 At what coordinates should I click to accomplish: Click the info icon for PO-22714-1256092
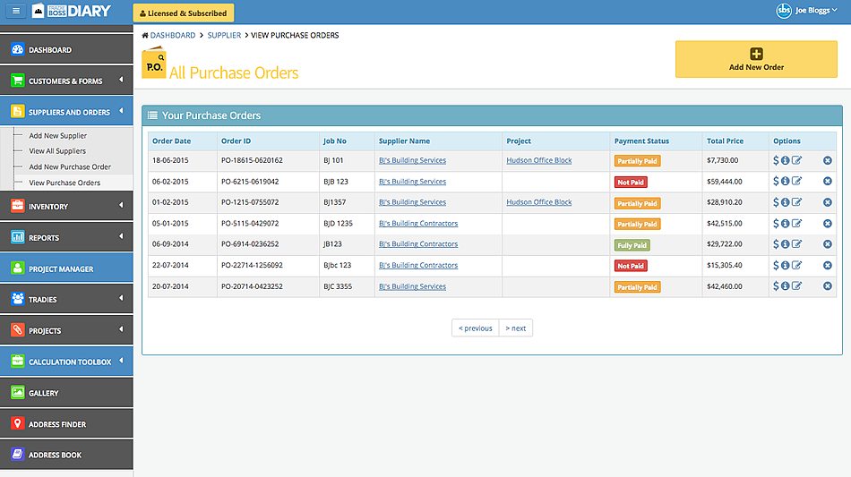(785, 265)
